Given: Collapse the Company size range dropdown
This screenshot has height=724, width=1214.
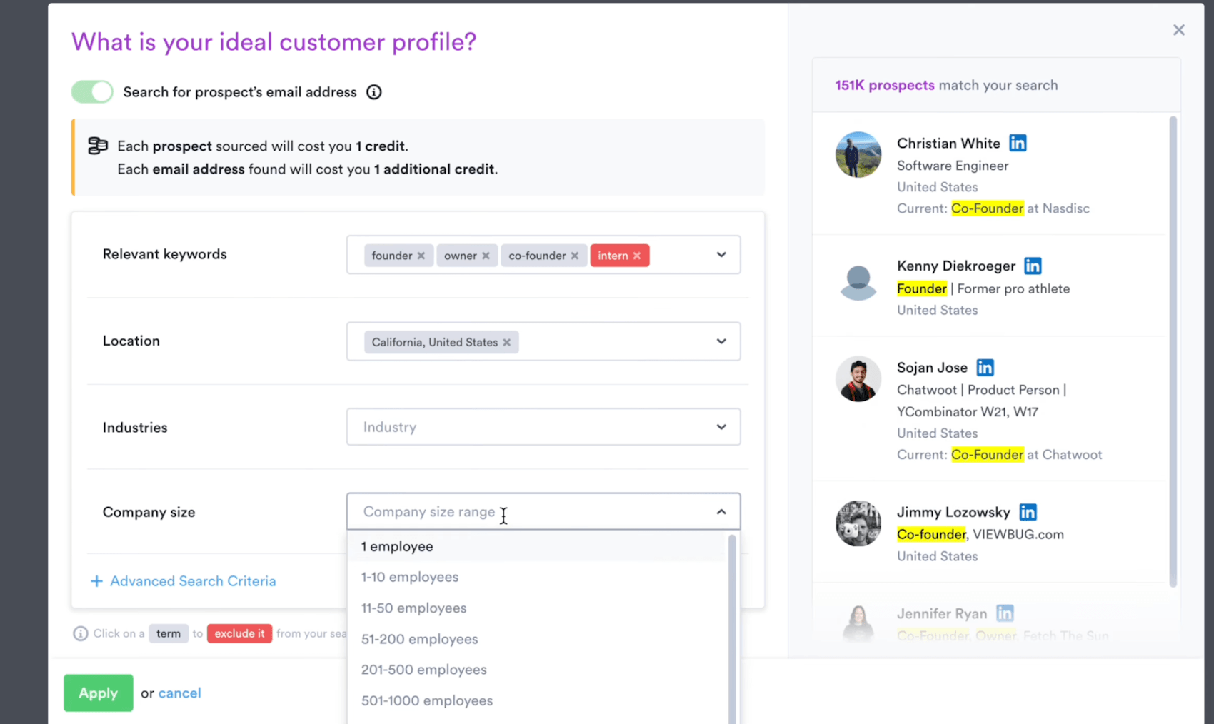Looking at the screenshot, I should click(x=721, y=512).
